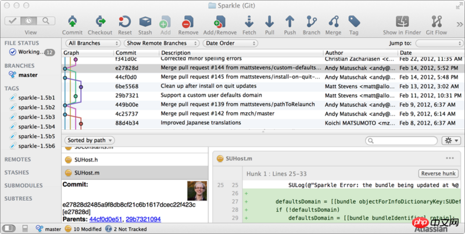The width and height of the screenshot is (465, 234).
Task: Click the Reverse hunk button
Action: click(438, 174)
